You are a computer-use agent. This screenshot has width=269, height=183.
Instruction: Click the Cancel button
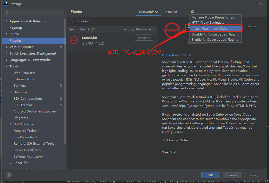coord(232,175)
